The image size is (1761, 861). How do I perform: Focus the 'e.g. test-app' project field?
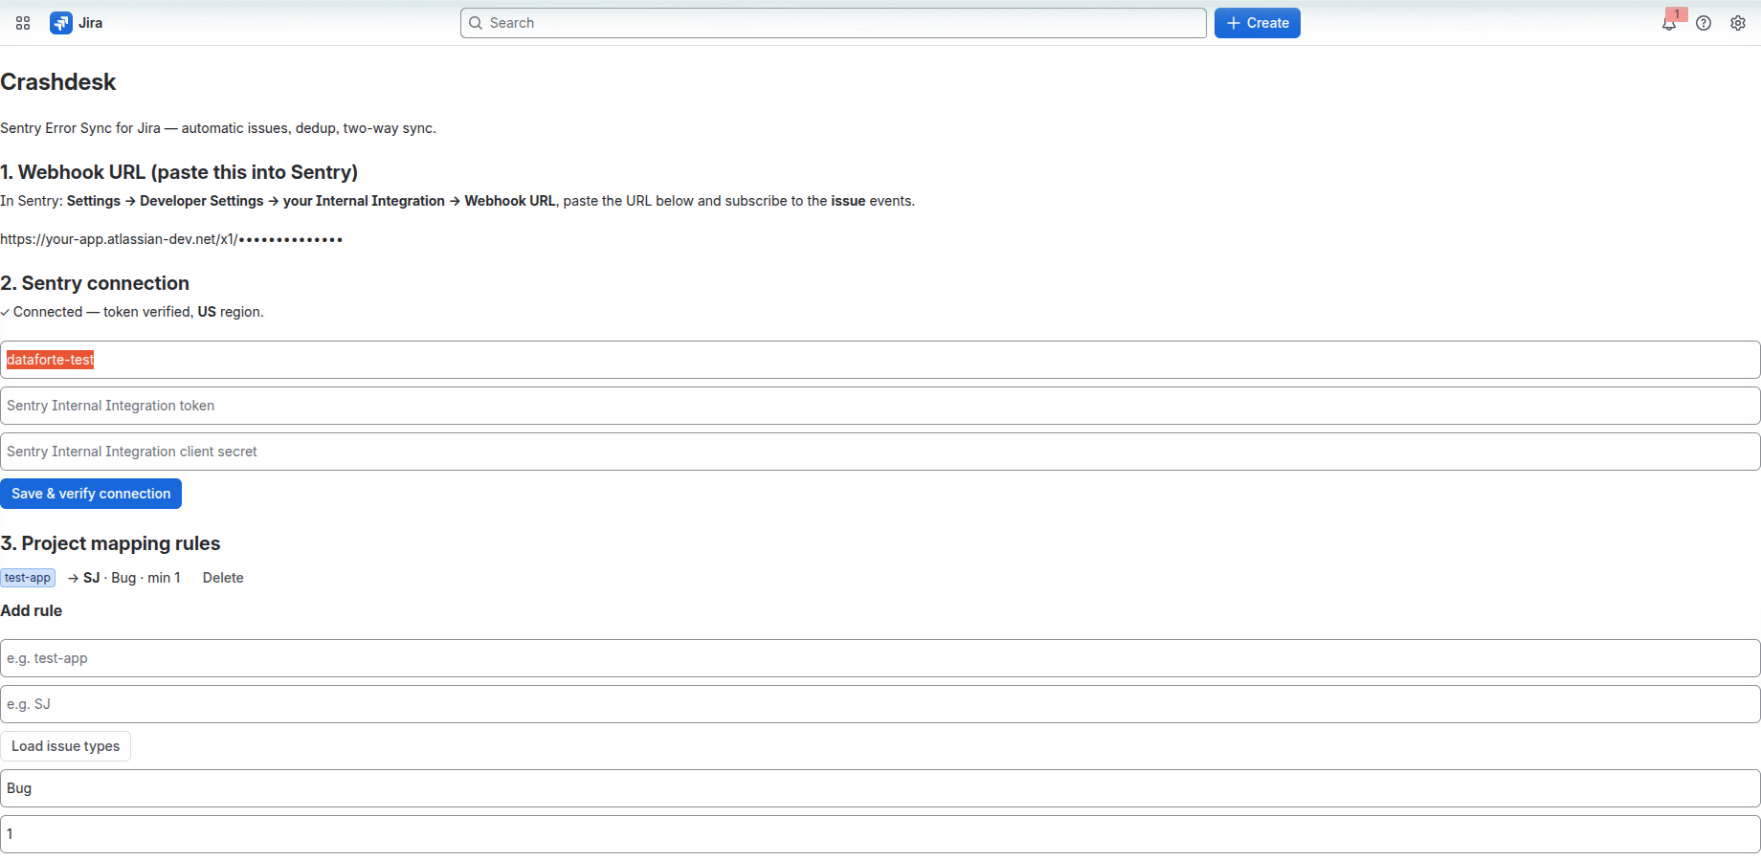click(880, 658)
